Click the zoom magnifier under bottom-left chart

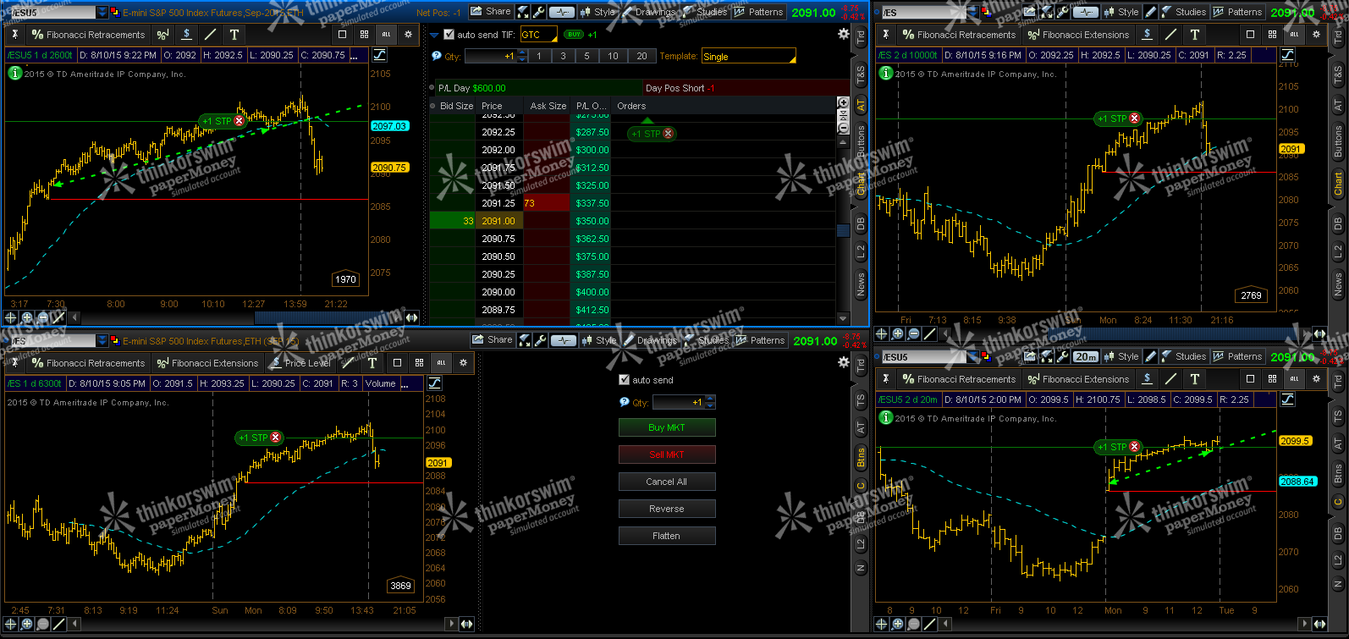click(26, 624)
